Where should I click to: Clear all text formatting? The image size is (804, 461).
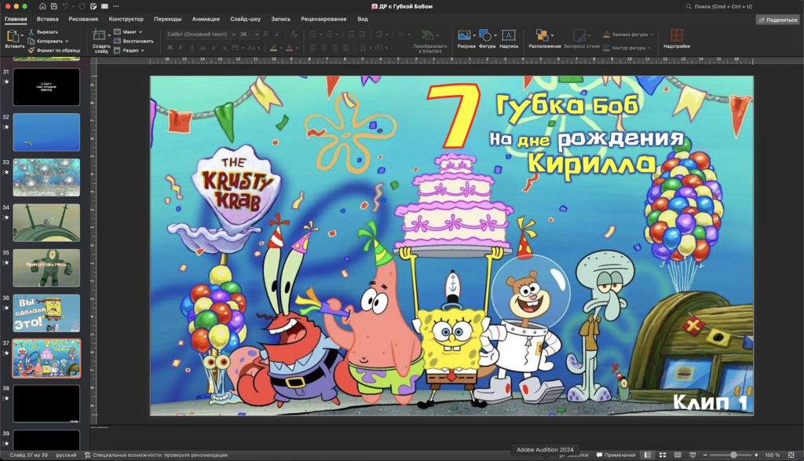[294, 35]
